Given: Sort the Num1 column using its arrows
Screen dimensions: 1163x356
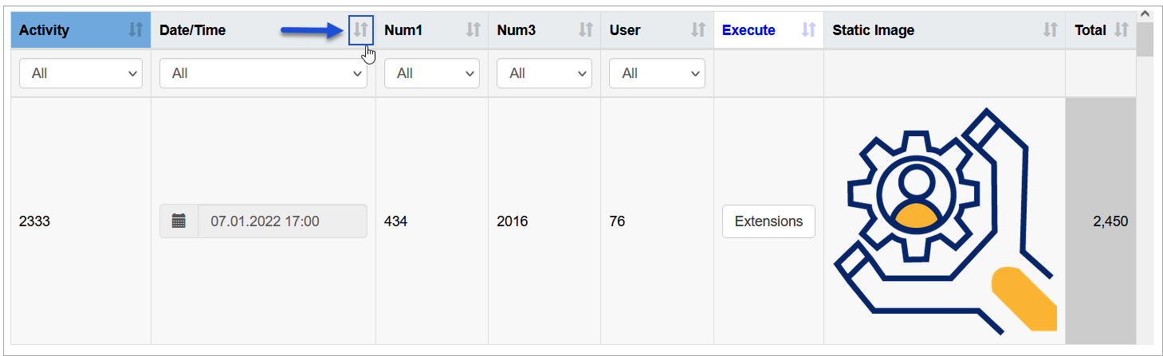Looking at the screenshot, I should pos(473,30).
